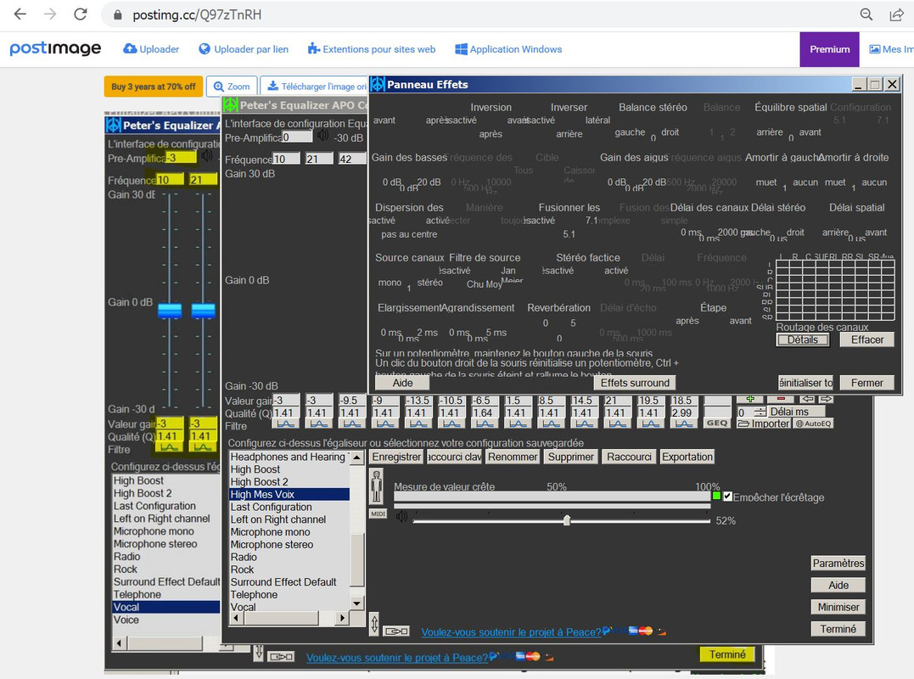Screen dimensions: 914x679
Task: Open the filter type icon under gain -9.5
Action: [x=351, y=424]
